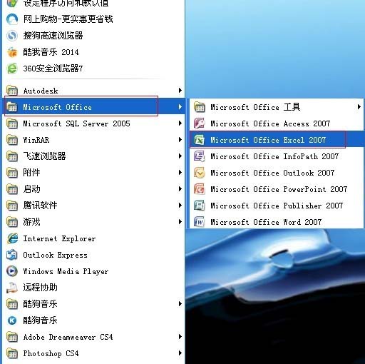The image size is (365, 364).
Task: Open the Internet Explorer entry
Action: tap(94, 238)
